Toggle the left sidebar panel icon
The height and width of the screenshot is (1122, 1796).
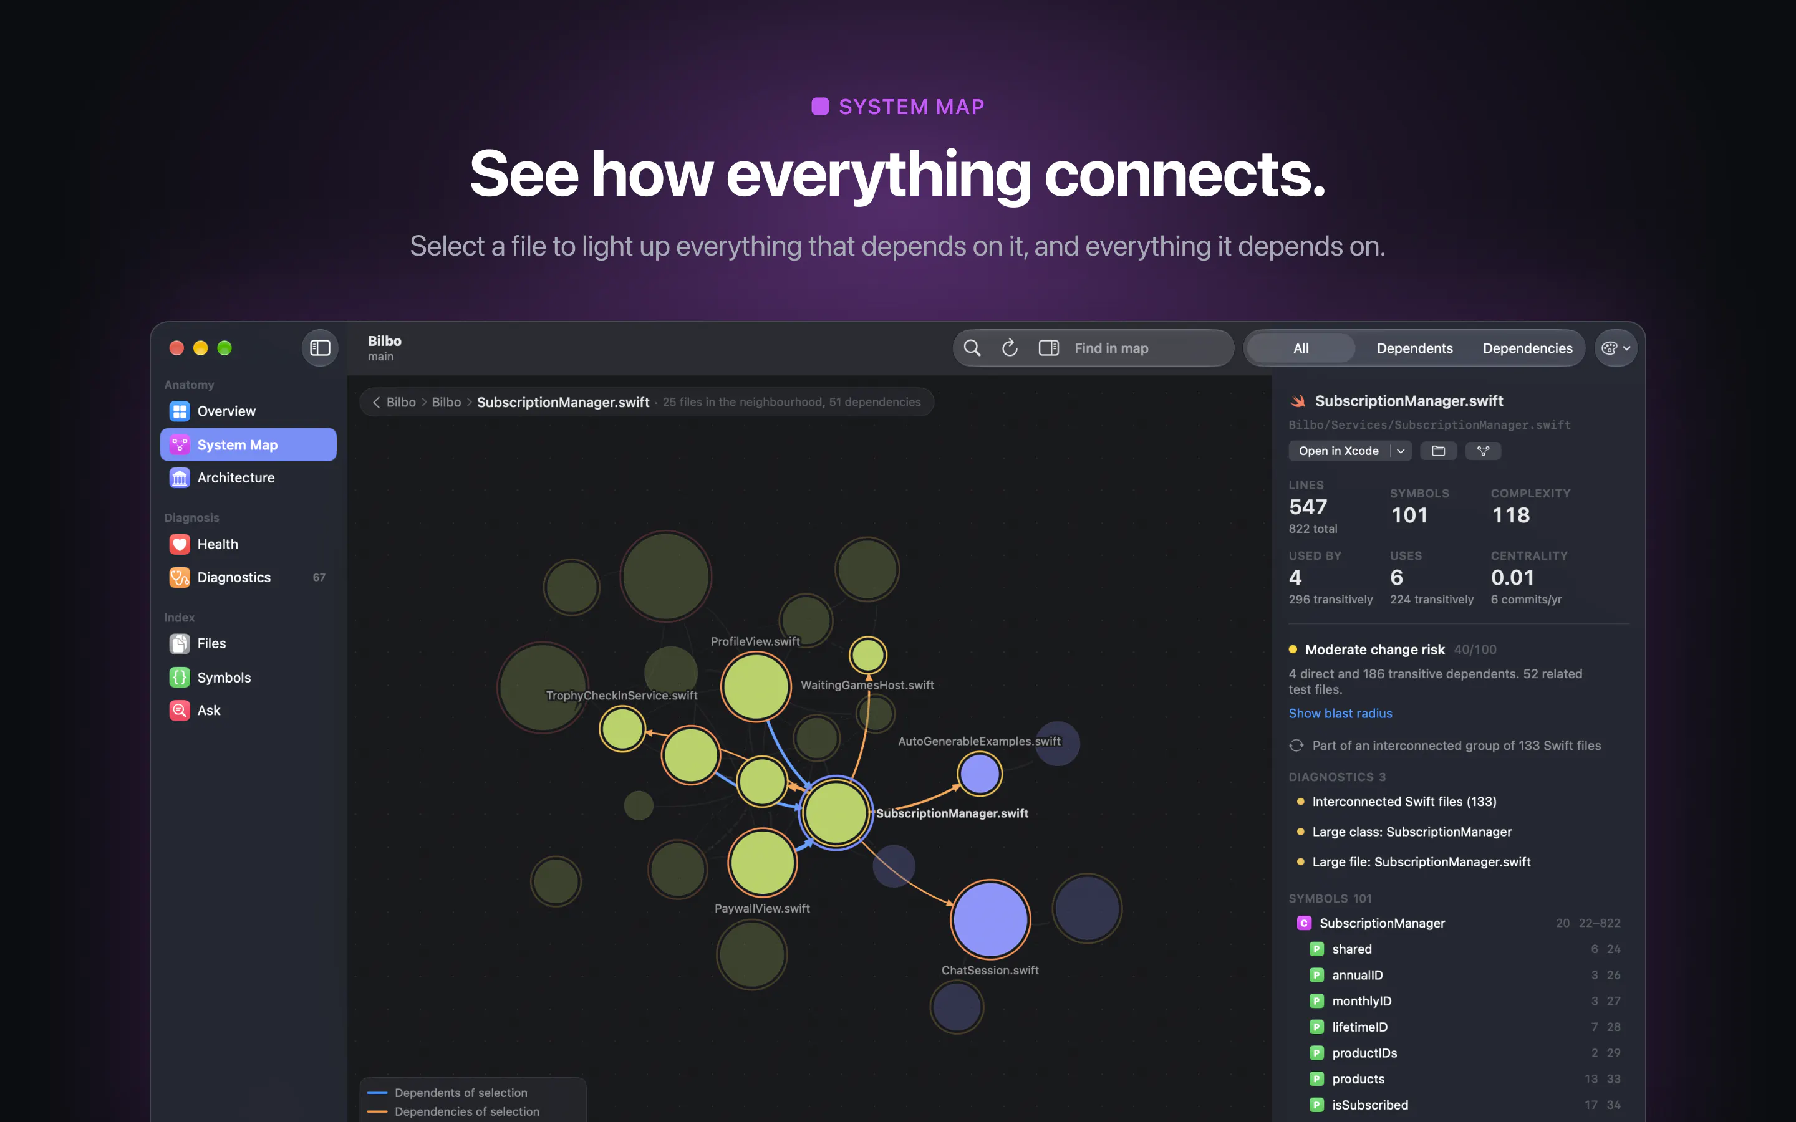tap(320, 348)
